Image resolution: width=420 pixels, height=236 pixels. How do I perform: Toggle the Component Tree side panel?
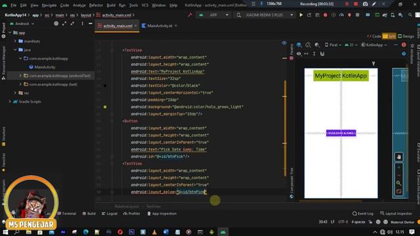[x=291, y=183]
